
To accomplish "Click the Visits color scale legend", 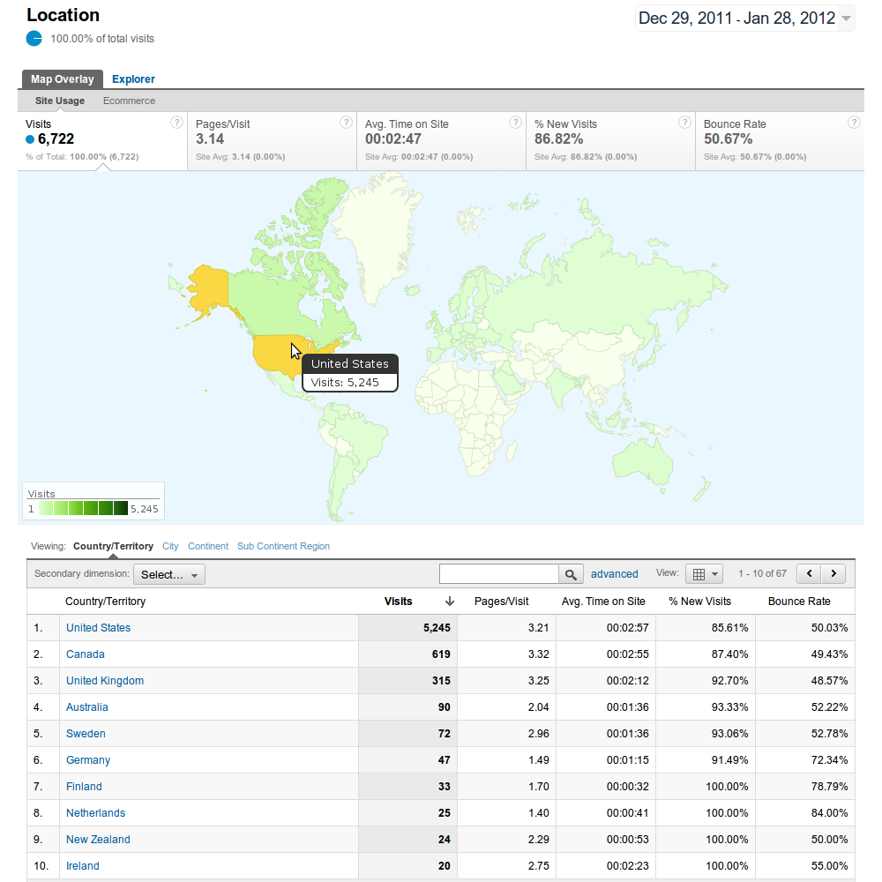I will click(x=83, y=509).
